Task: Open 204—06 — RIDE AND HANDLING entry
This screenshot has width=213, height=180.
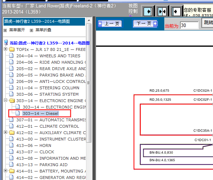Action: pyautogui.click(x=51, y=62)
